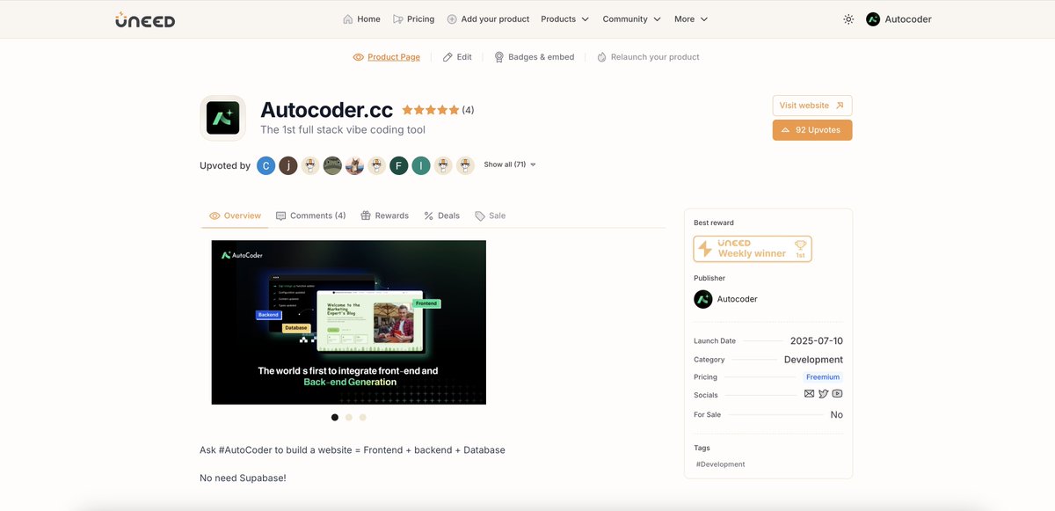Click the 92 Upvotes button
1055x511 pixels.
point(812,130)
